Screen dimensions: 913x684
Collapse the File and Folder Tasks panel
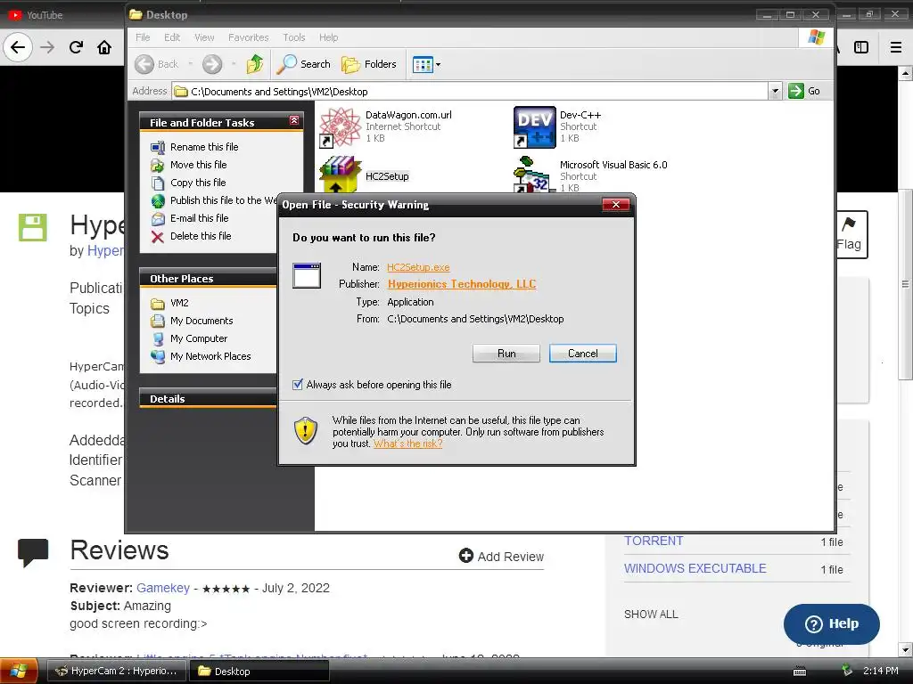pos(294,120)
